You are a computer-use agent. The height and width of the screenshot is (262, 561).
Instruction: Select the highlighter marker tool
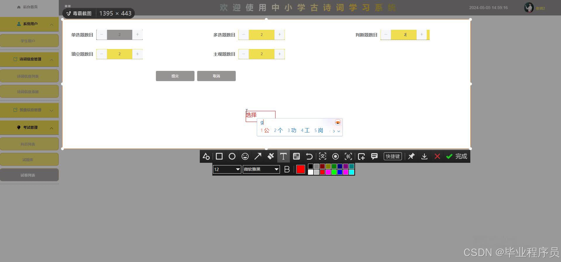click(x=271, y=156)
